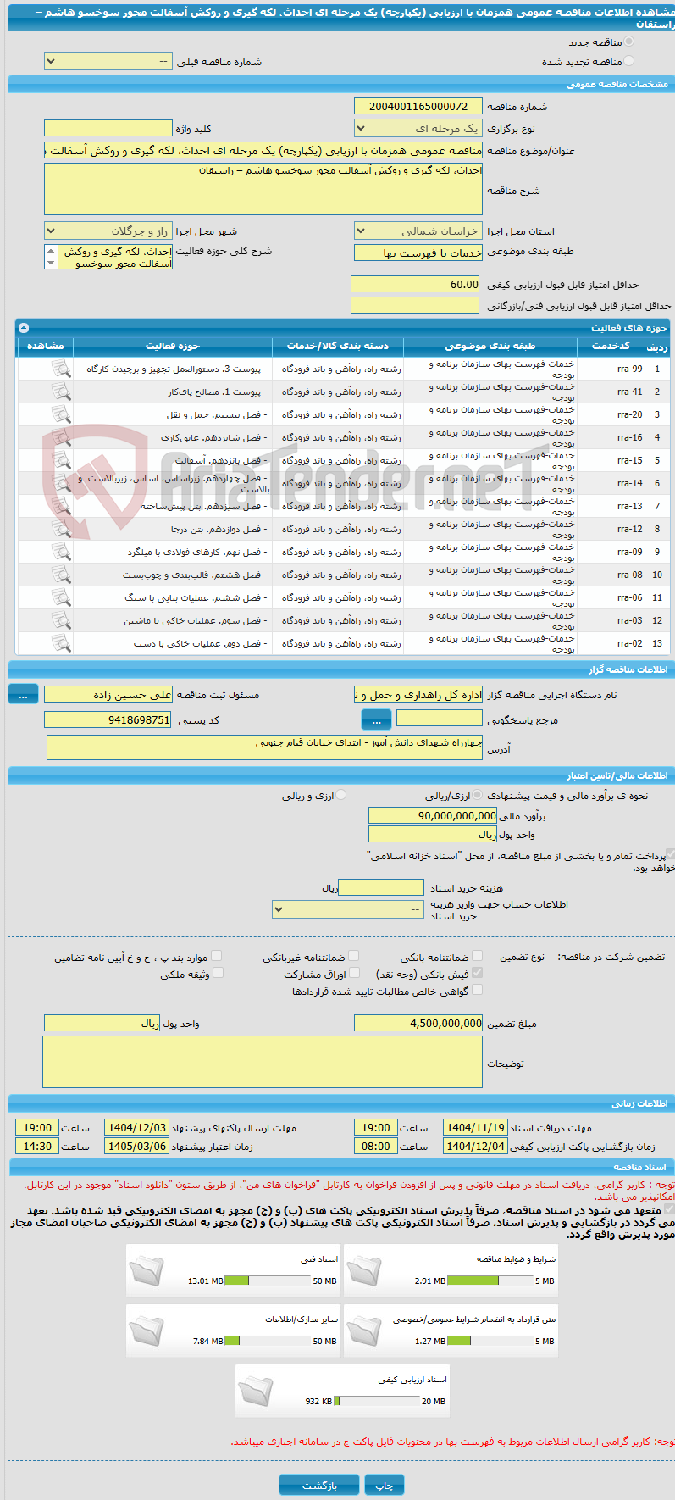Toggle the ضمانتنامه غیربانکی checkbox
Image resolution: width=675 pixels, height=1500 pixels.
click(354, 956)
